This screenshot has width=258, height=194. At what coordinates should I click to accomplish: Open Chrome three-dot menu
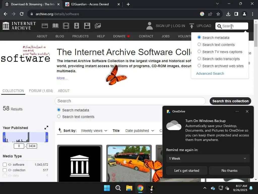tap(252, 14)
